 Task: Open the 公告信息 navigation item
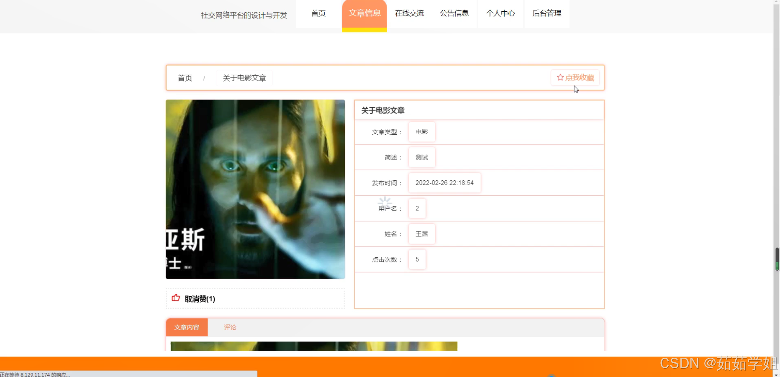454,13
